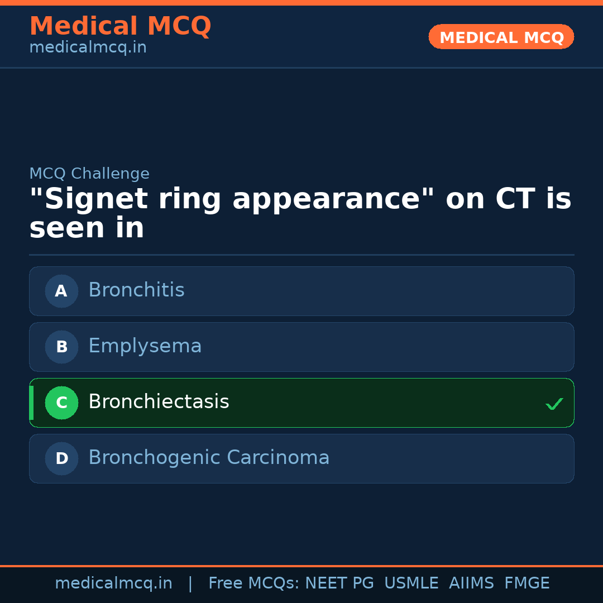The width and height of the screenshot is (603, 603).
Task: Click the green checkmark on Bronchiectasis
Action: (554, 403)
